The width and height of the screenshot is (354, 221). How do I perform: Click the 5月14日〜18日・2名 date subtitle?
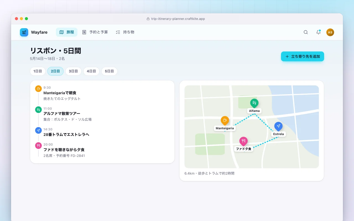point(47,59)
